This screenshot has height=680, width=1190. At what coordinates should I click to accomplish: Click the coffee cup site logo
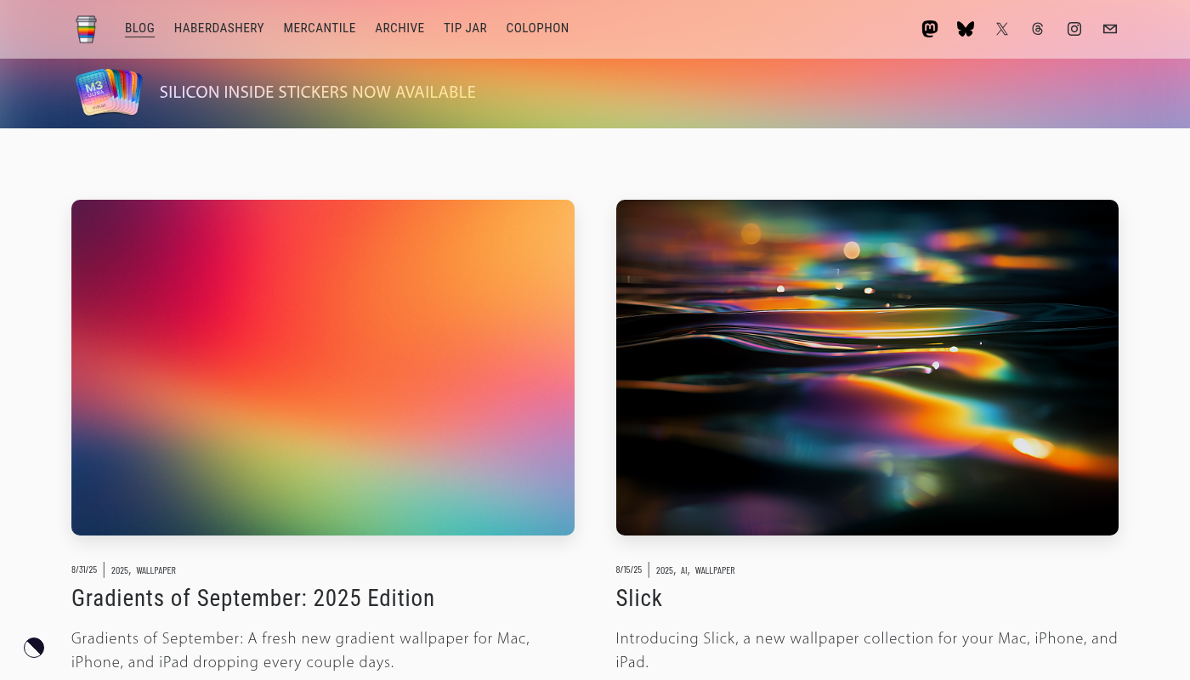pos(86,29)
